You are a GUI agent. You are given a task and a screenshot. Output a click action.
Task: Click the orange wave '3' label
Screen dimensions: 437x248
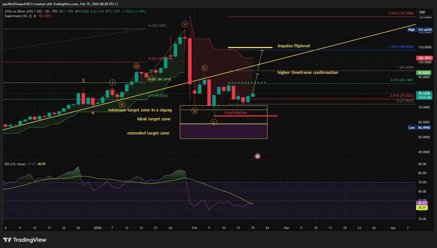coord(83,80)
